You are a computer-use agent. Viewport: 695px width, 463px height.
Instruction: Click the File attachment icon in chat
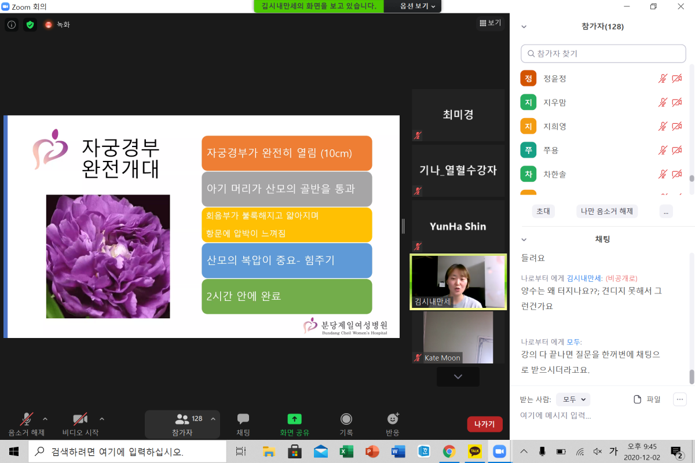point(638,399)
